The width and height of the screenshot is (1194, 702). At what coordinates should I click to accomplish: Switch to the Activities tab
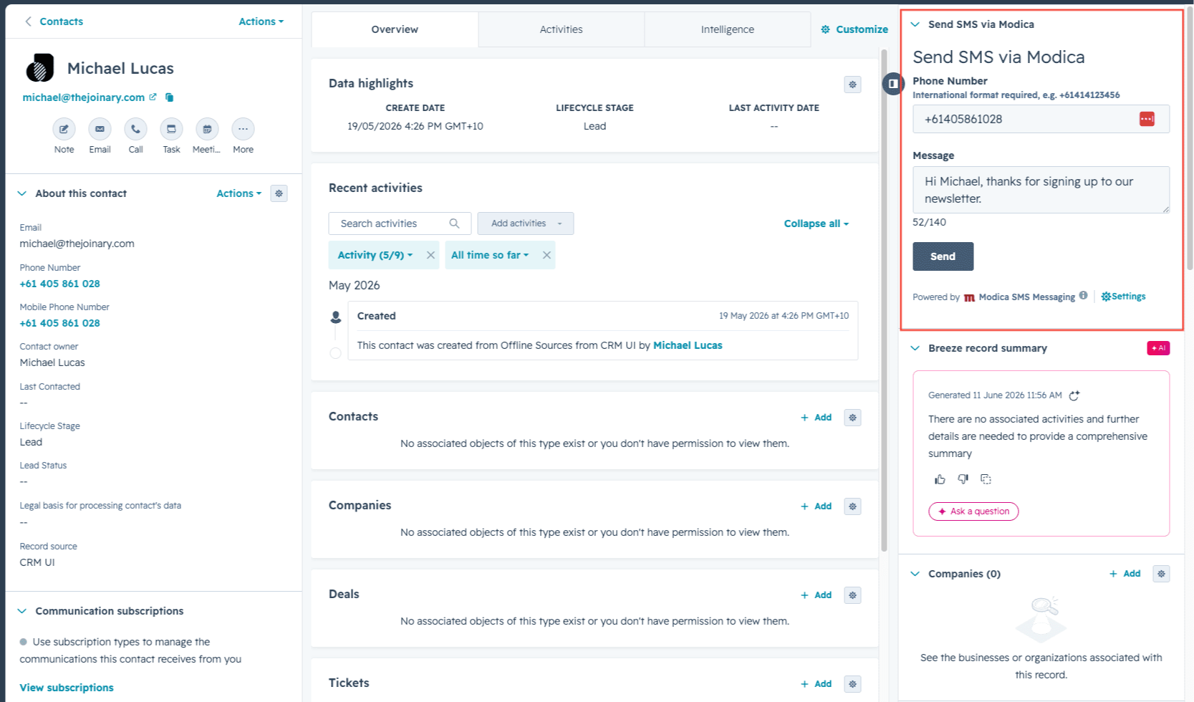coord(561,29)
